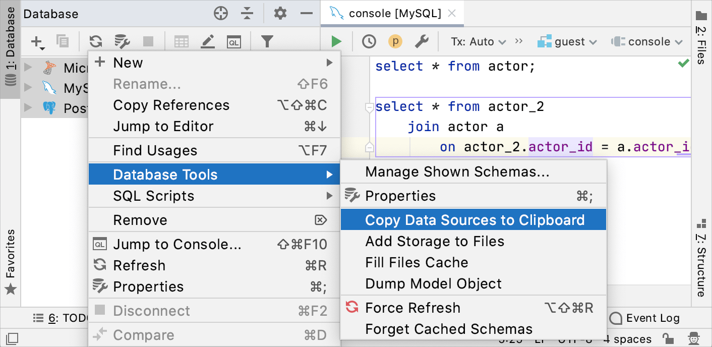Open console settings with the wrench icon
The height and width of the screenshot is (347, 712).
point(423,41)
